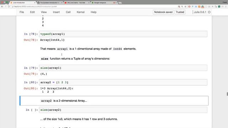Open the Chrome three-dot menu
228x128 pixels.
(x=226, y=6)
